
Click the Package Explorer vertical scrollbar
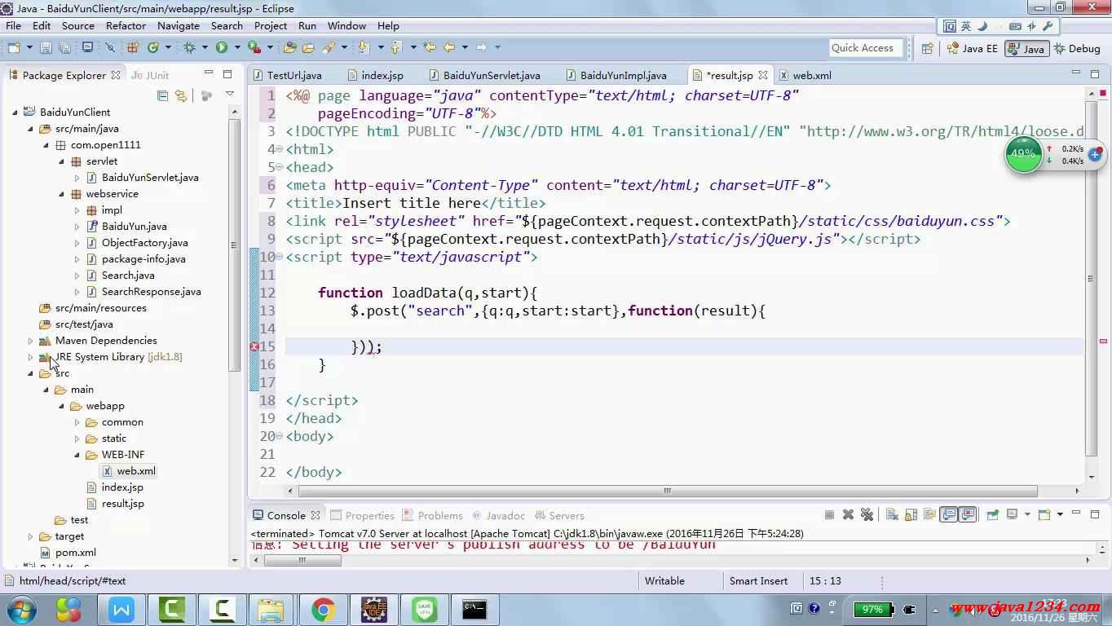pyautogui.click(x=235, y=245)
